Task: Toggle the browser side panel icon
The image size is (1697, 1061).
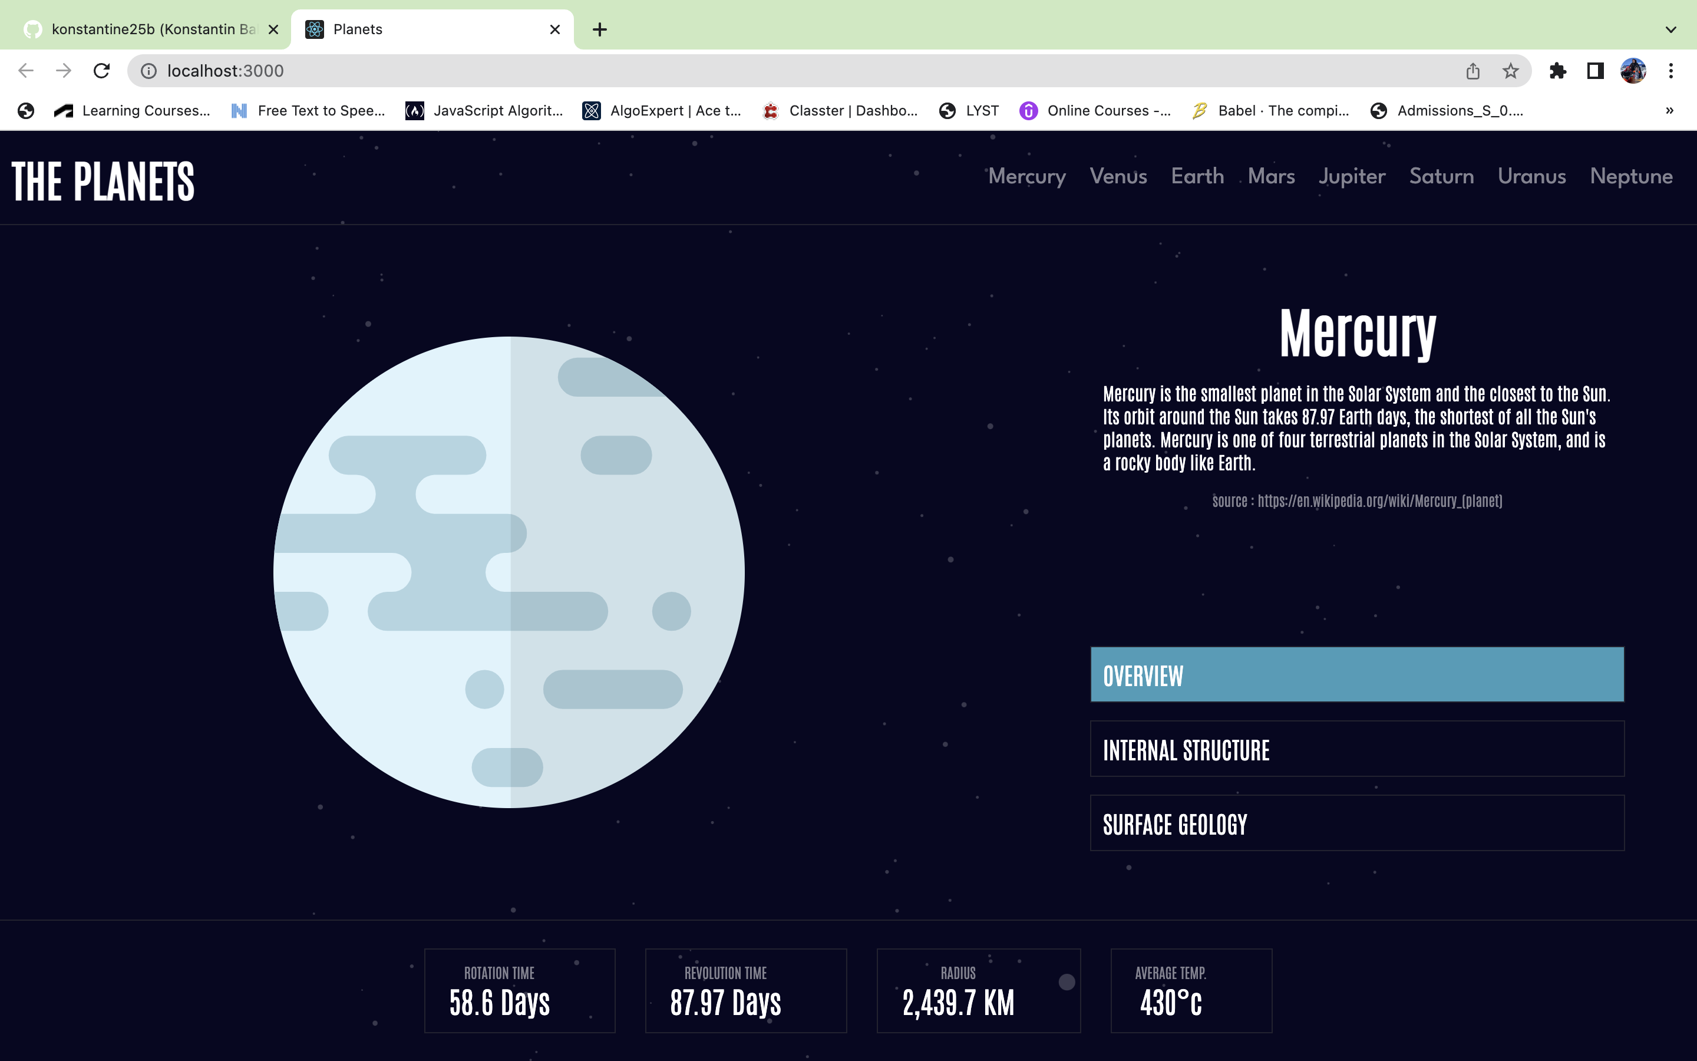Action: 1595,71
